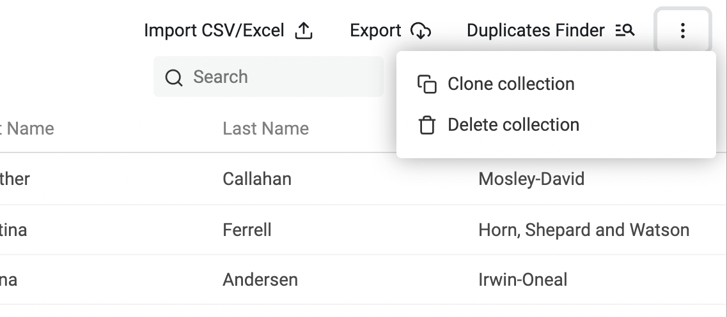Click the Duplicates Finder search-list icon
This screenshot has width=727, height=317.
(625, 30)
